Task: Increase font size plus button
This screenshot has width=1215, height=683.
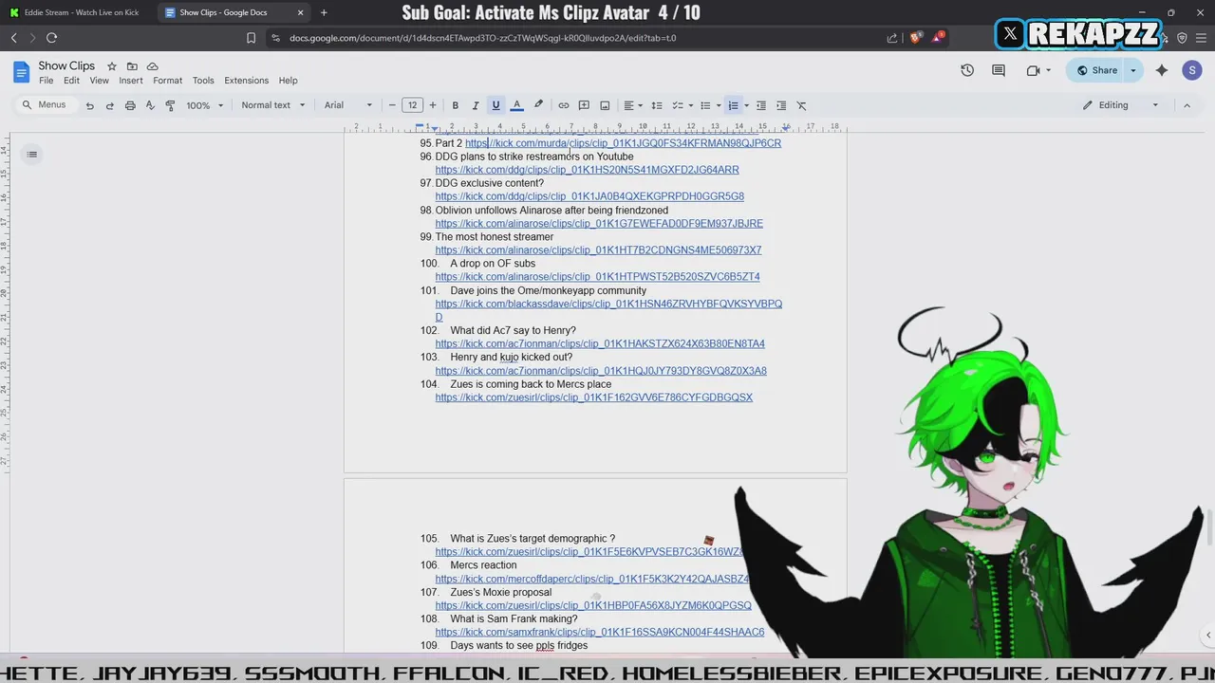Action: [433, 105]
